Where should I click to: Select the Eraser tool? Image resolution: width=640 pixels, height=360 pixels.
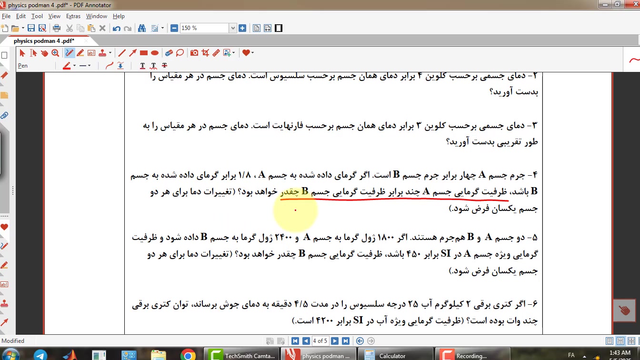169,53
